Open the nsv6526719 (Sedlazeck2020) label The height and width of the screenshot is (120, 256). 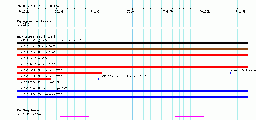(40, 76)
